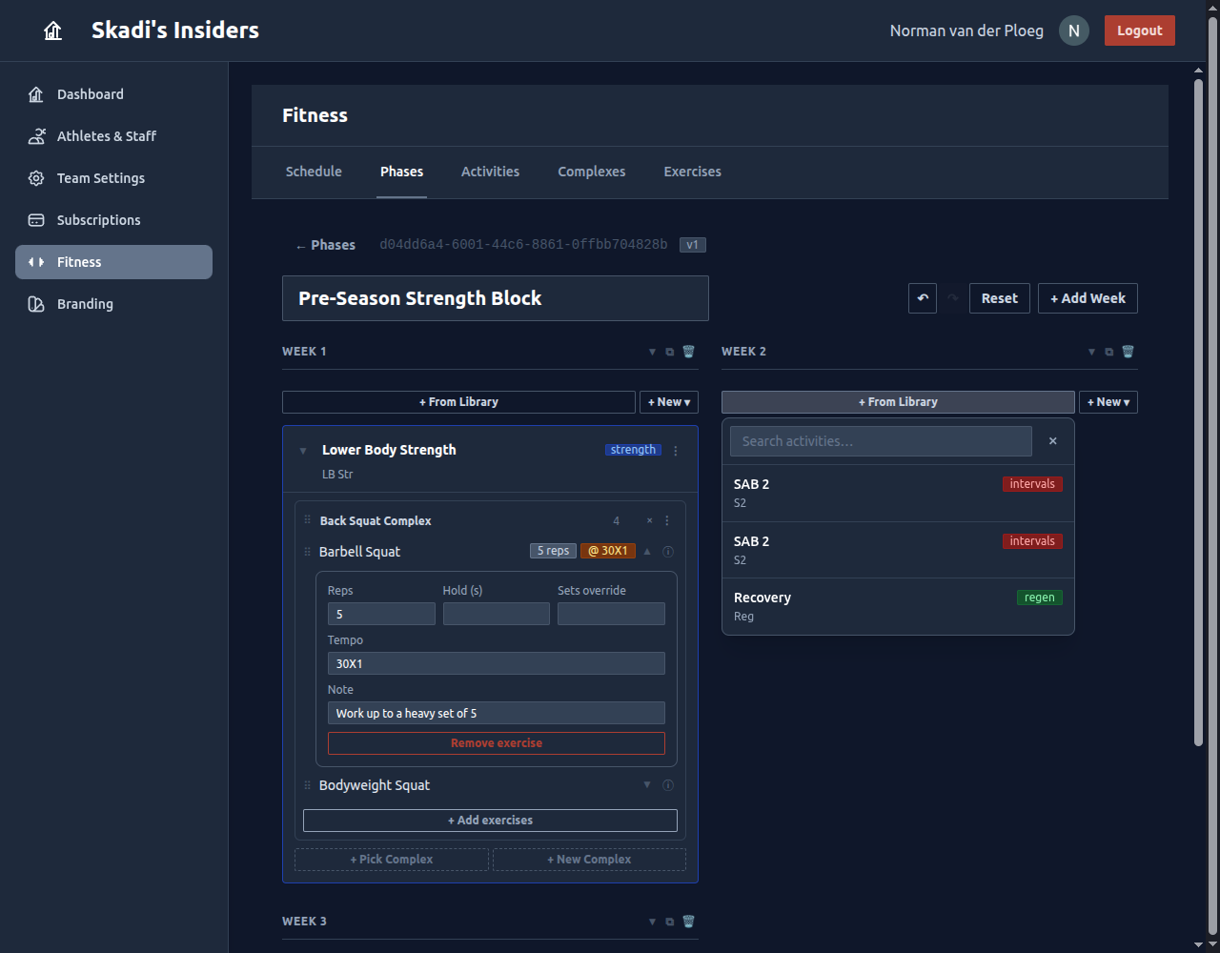Delete Week 3 with the trash icon
The image size is (1220, 953).
689,922
